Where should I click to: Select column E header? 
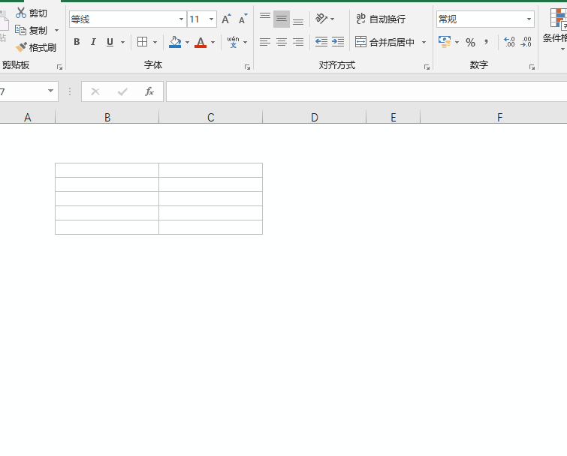pos(393,117)
